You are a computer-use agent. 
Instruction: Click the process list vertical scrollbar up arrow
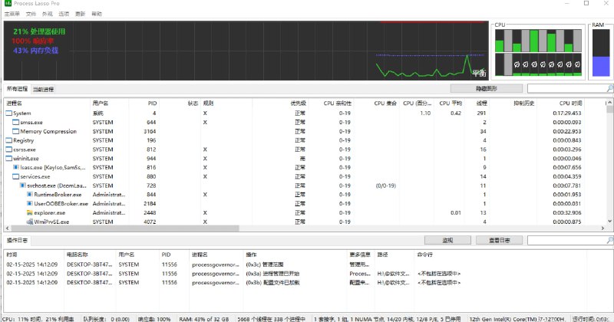[x=609, y=103]
